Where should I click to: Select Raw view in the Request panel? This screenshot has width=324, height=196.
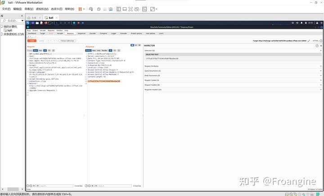pyautogui.click(x=36, y=50)
